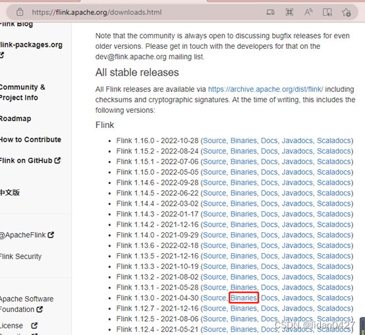Screen dimensions: 365x335
Task: Click external link icon beside @ApacheFlink
Action: [x=51, y=235]
